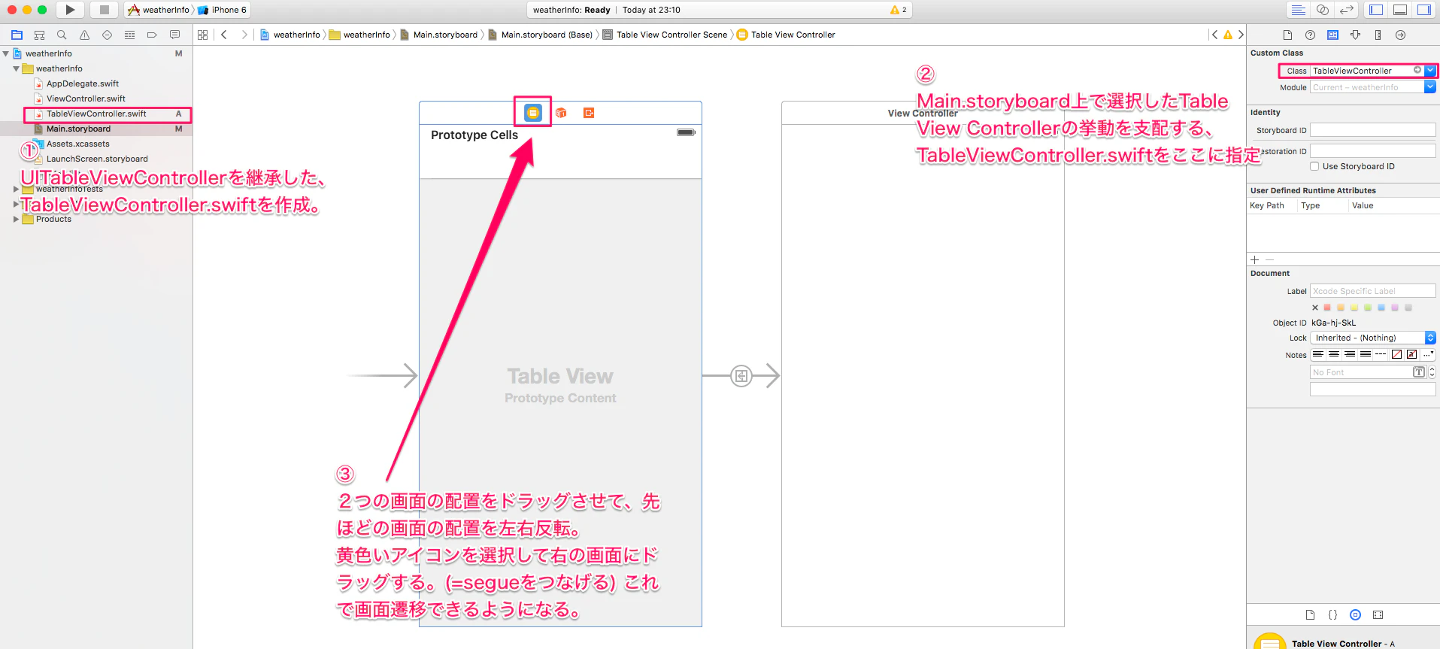Select the red label color swatch
Screen dimensions: 1440x649
1327,308
